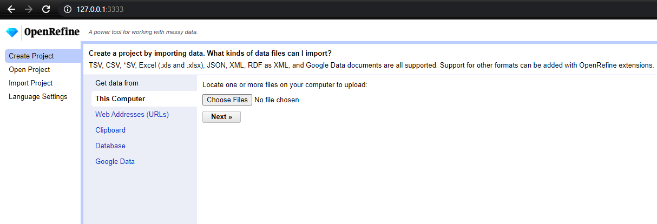657x224 pixels.
Task: Select This Computer as data source
Action: coord(120,99)
